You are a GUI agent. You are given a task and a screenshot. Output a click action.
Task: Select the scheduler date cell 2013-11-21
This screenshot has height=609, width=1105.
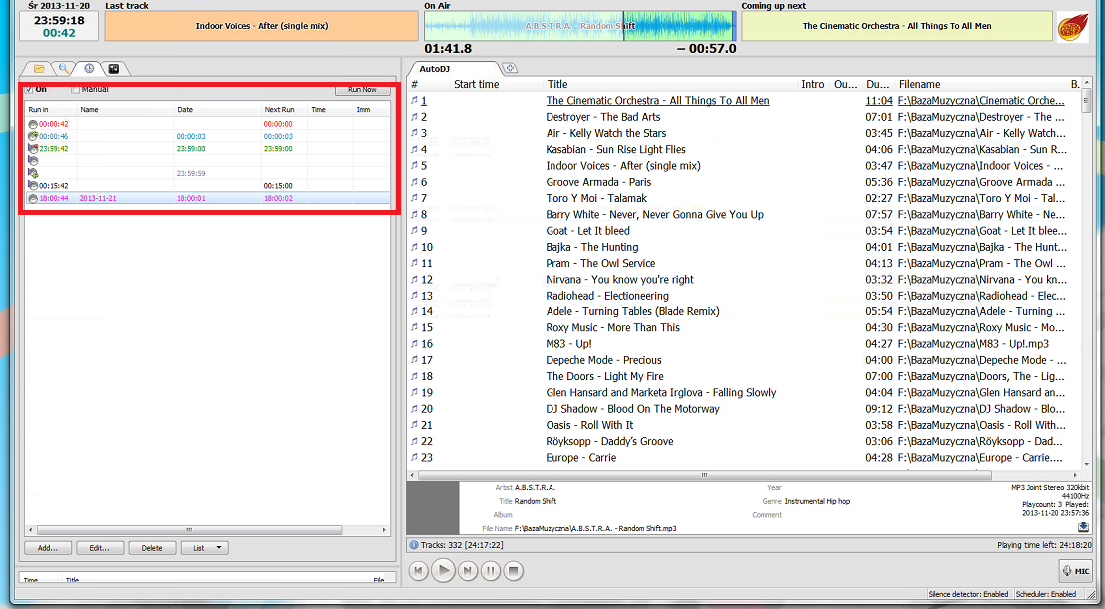click(x=98, y=198)
